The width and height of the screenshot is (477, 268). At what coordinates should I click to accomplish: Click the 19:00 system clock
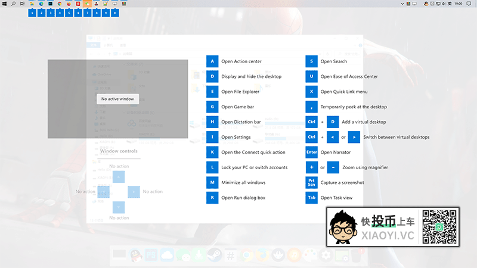pos(458,4)
